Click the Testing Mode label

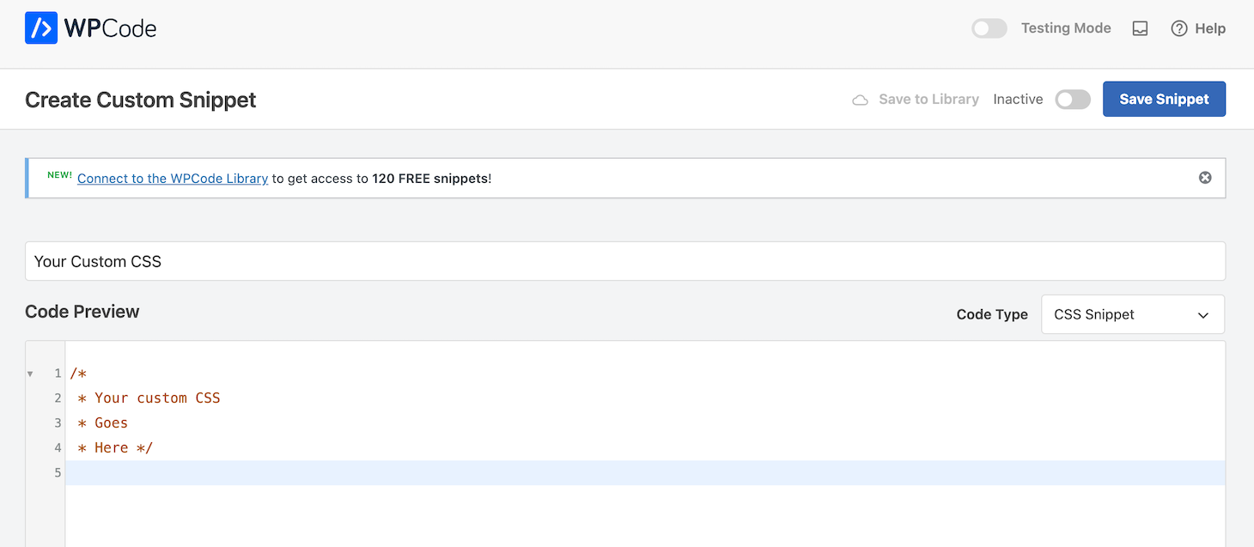click(x=1066, y=27)
